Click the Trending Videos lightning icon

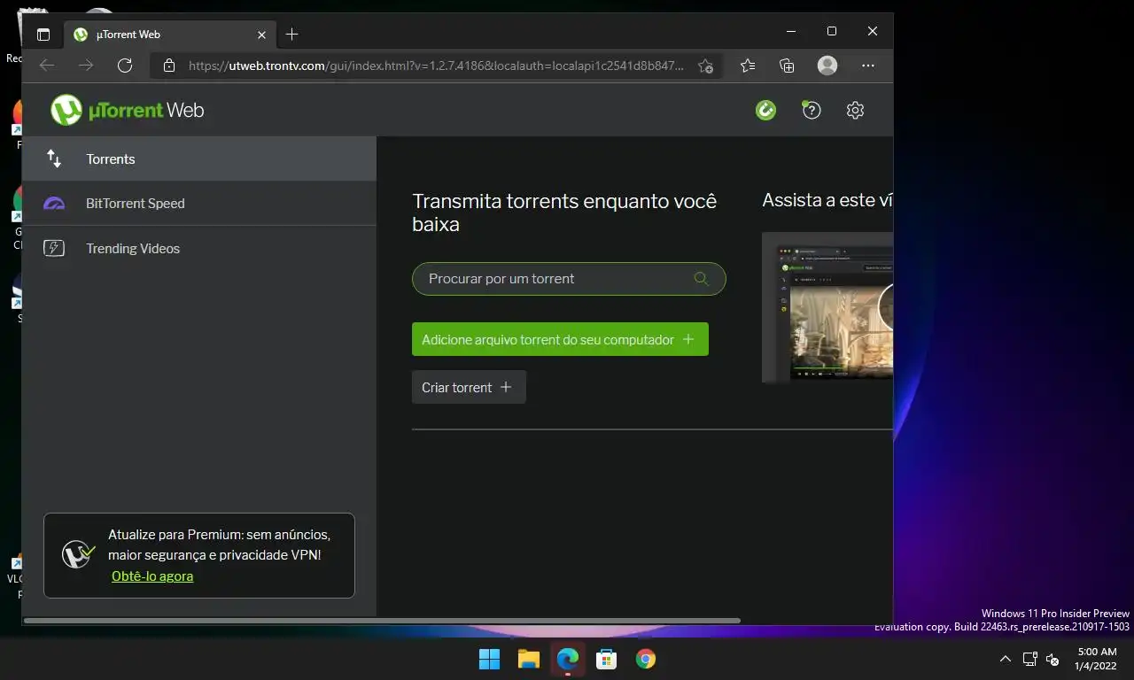coord(54,249)
